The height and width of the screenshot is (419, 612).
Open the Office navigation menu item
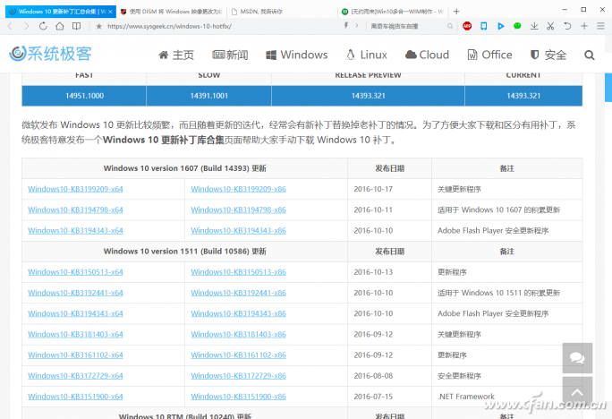pos(489,55)
